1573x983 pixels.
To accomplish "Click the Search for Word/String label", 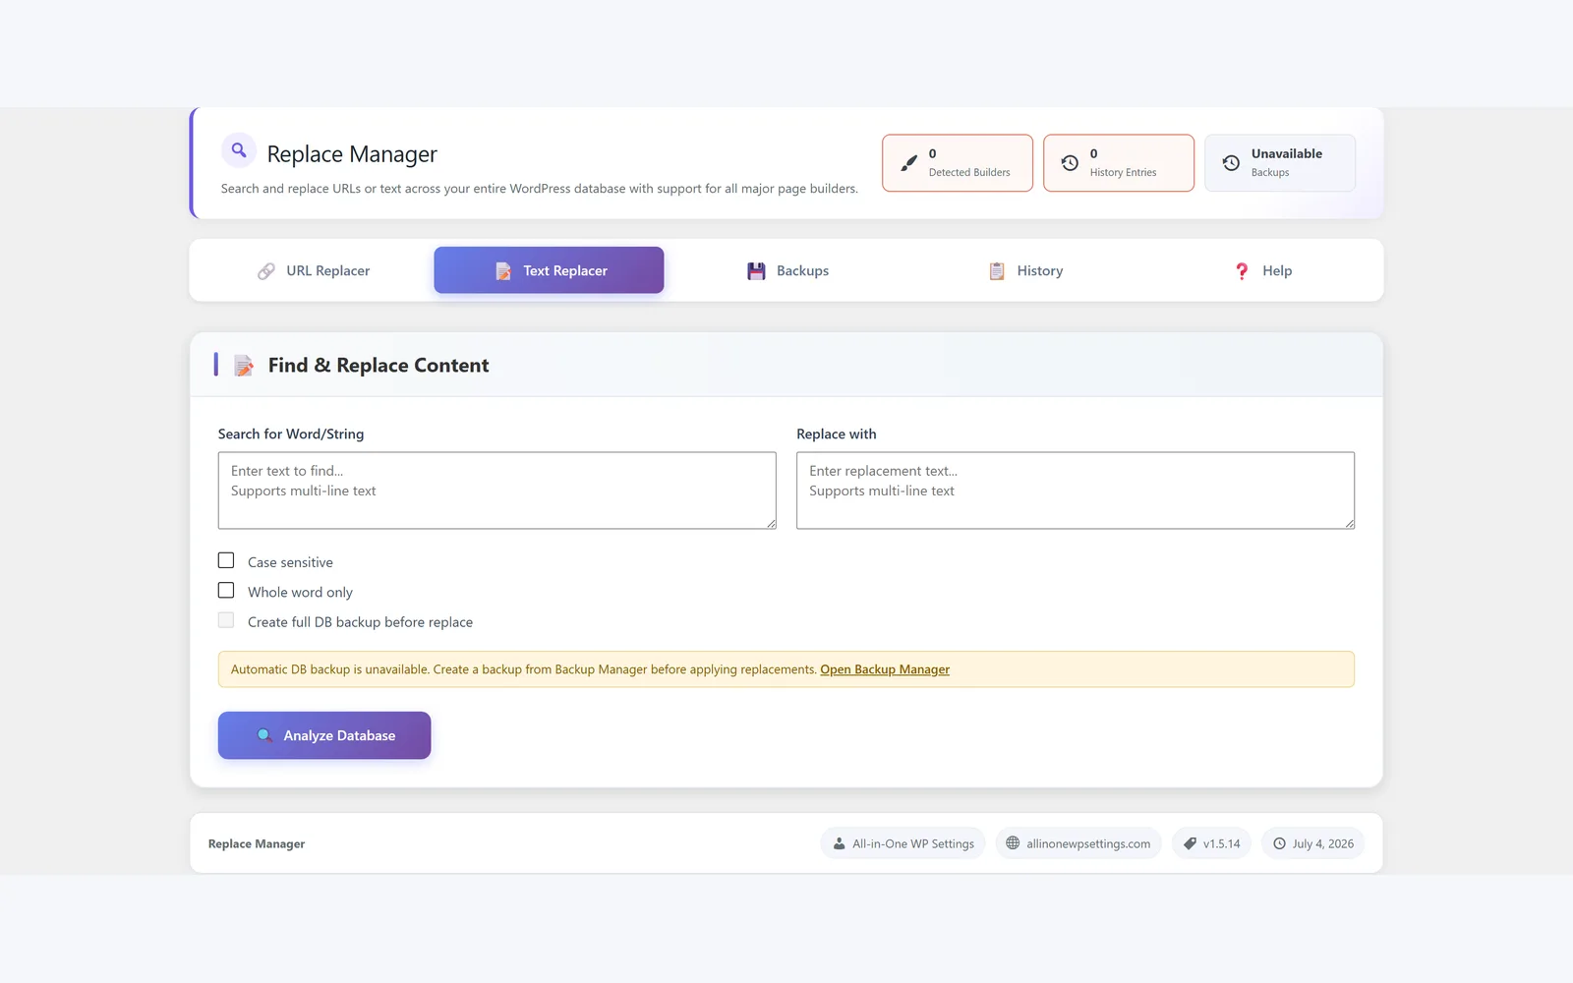I will point(291,434).
